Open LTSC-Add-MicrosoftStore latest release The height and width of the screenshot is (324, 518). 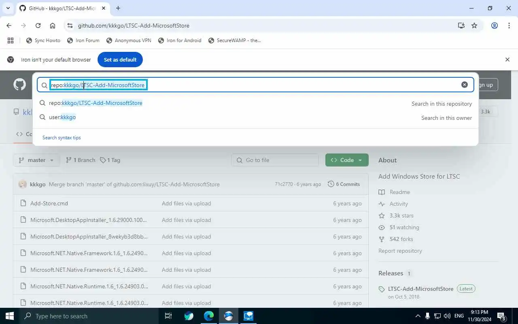tap(420, 289)
